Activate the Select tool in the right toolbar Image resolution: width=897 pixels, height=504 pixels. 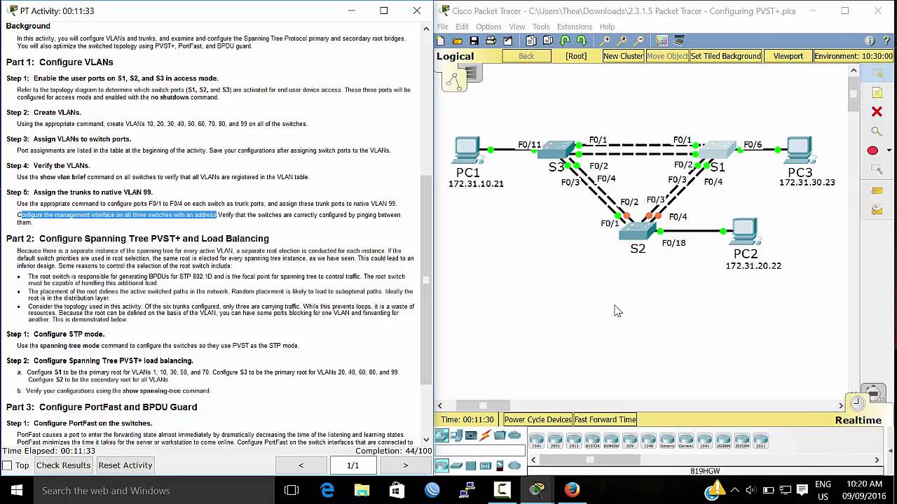877,73
